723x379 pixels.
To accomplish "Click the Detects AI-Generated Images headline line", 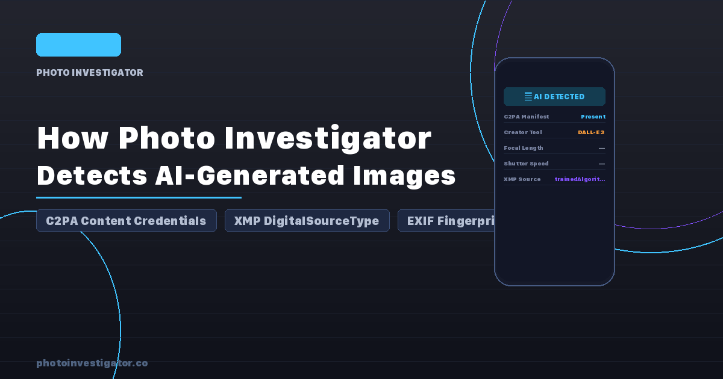I will point(246,176).
